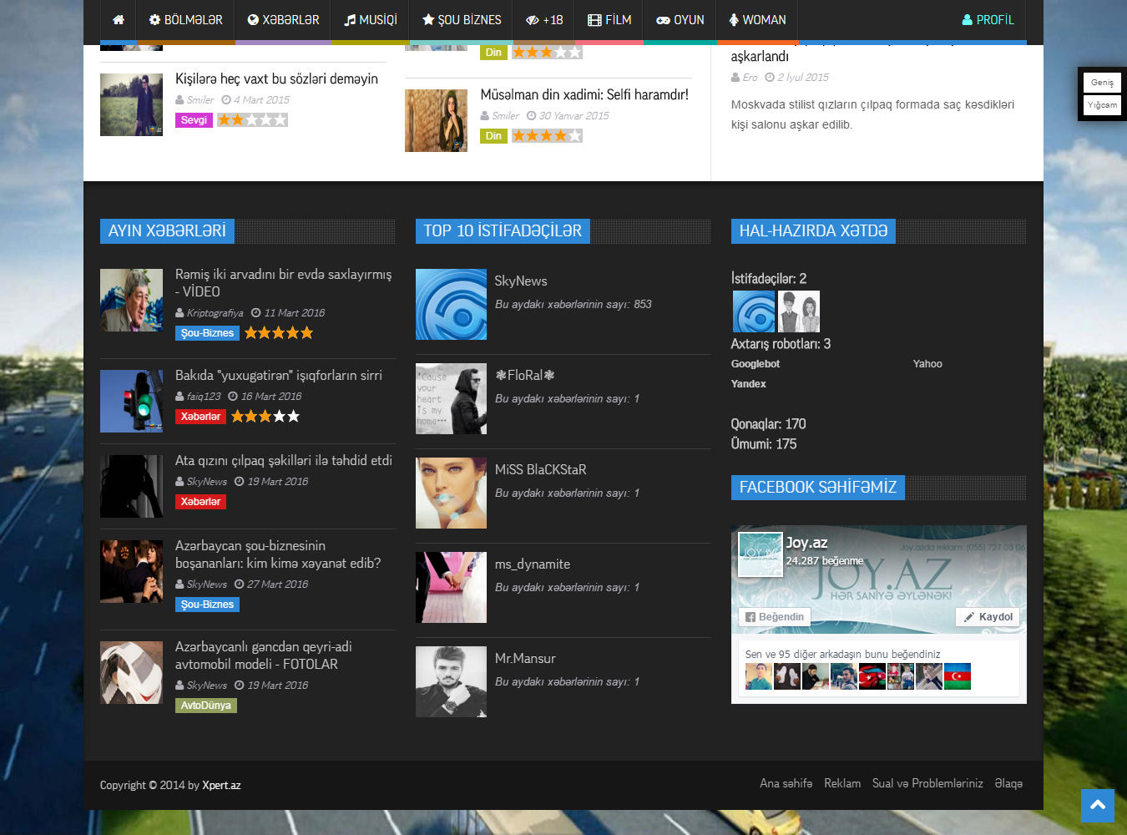Image resolution: width=1127 pixels, height=835 pixels.
Task: Open SkyNews user avatar
Action: [x=451, y=304]
